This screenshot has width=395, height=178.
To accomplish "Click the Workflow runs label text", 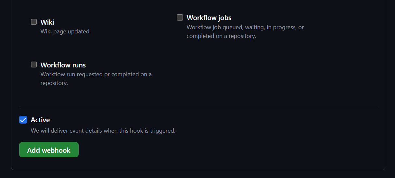I will [x=63, y=65].
